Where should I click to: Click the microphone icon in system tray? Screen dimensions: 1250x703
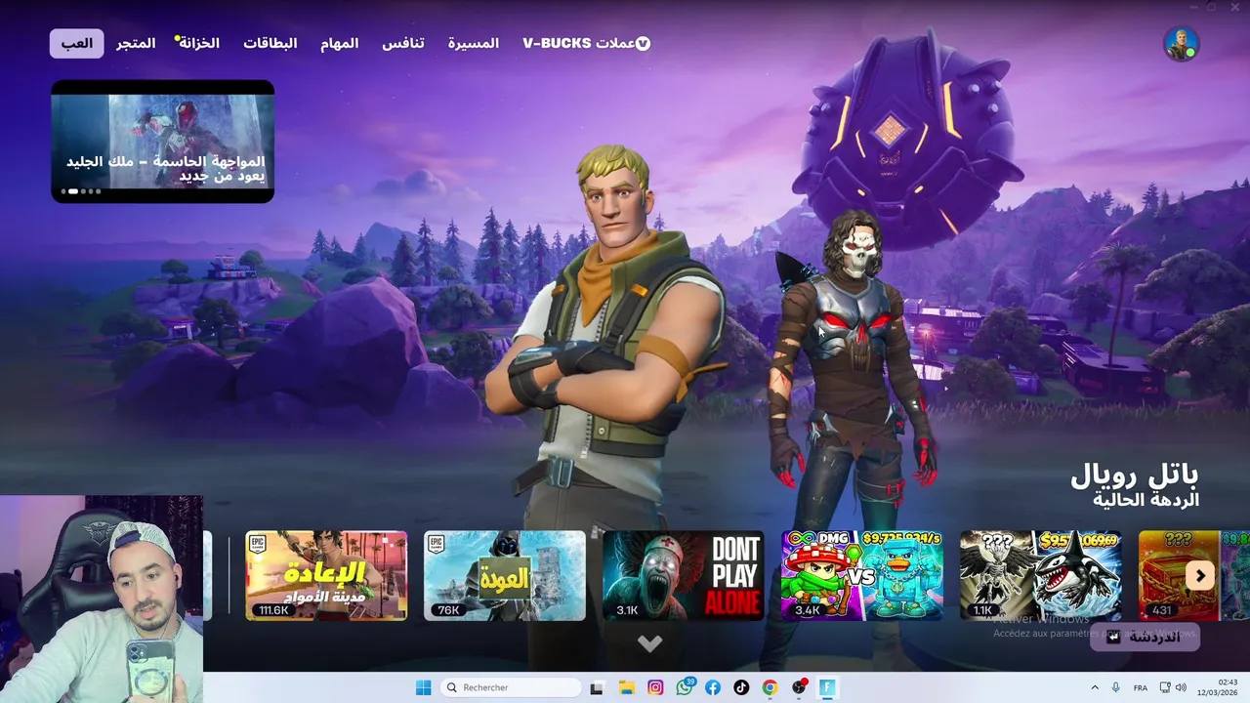1116,687
